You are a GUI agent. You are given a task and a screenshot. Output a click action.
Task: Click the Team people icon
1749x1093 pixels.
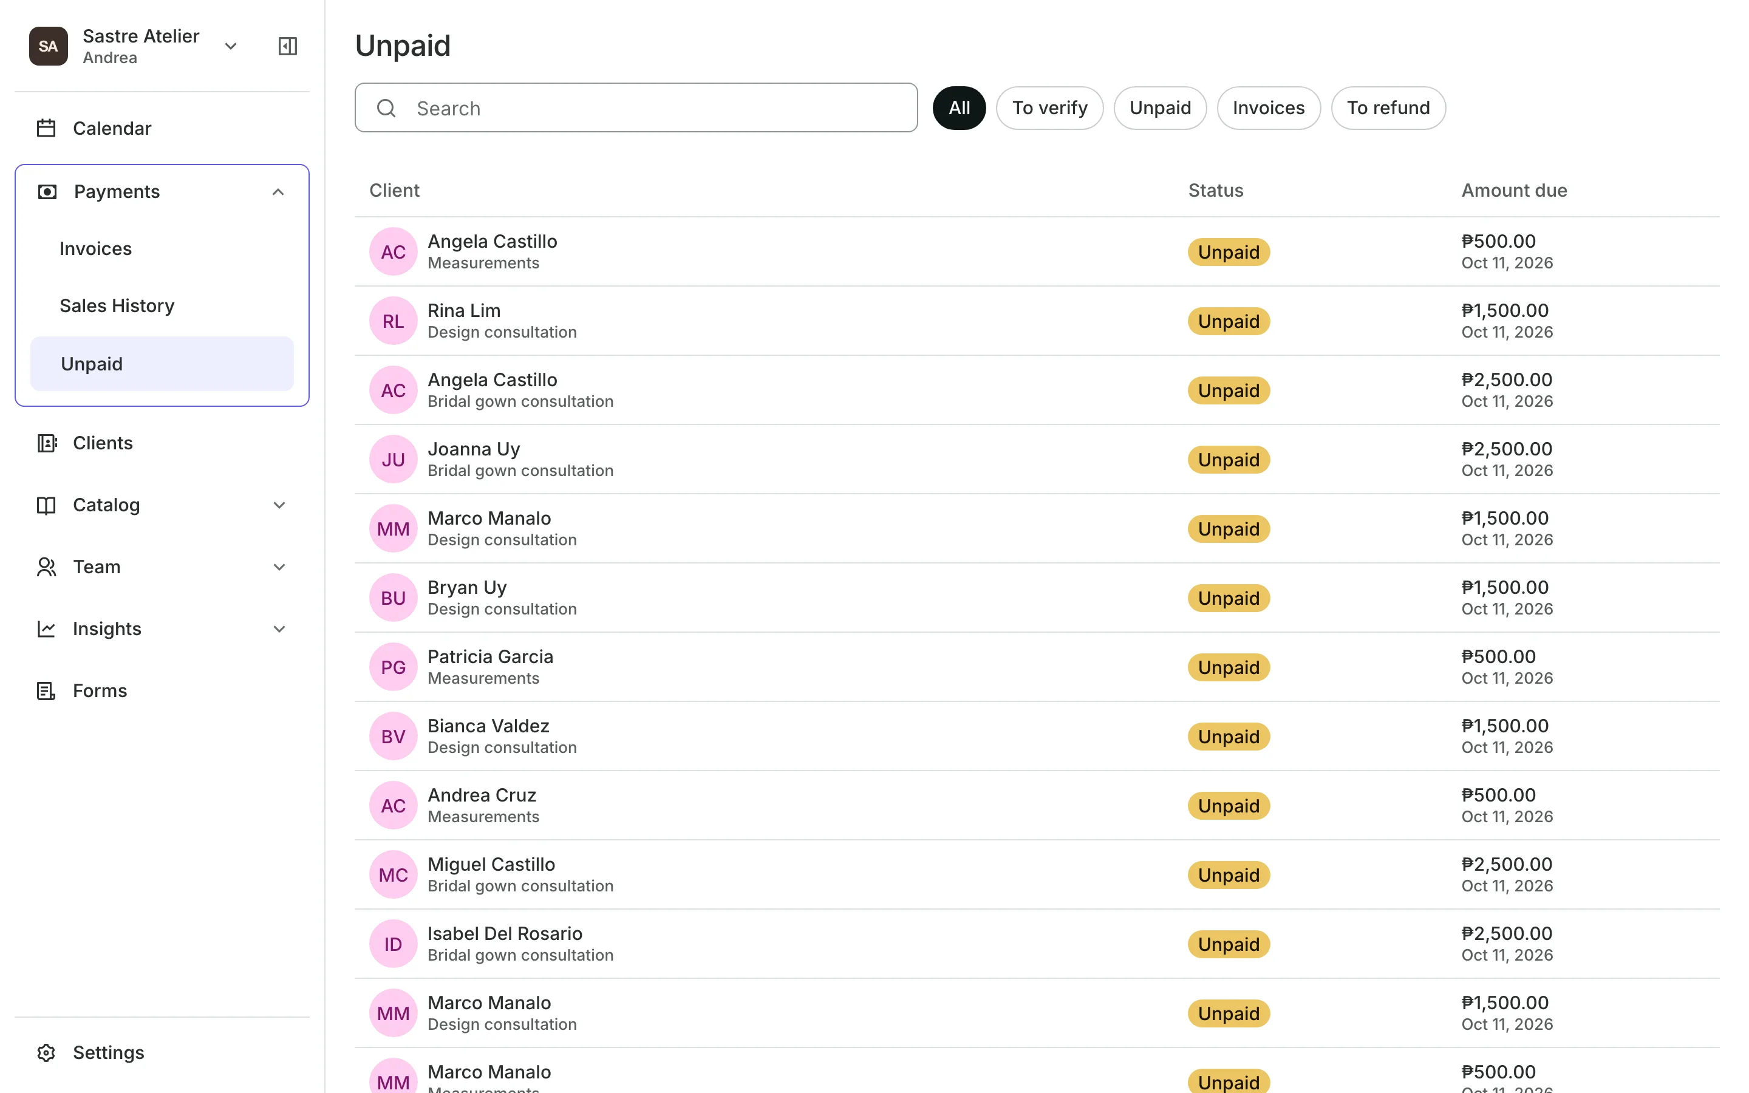pyautogui.click(x=46, y=568)
